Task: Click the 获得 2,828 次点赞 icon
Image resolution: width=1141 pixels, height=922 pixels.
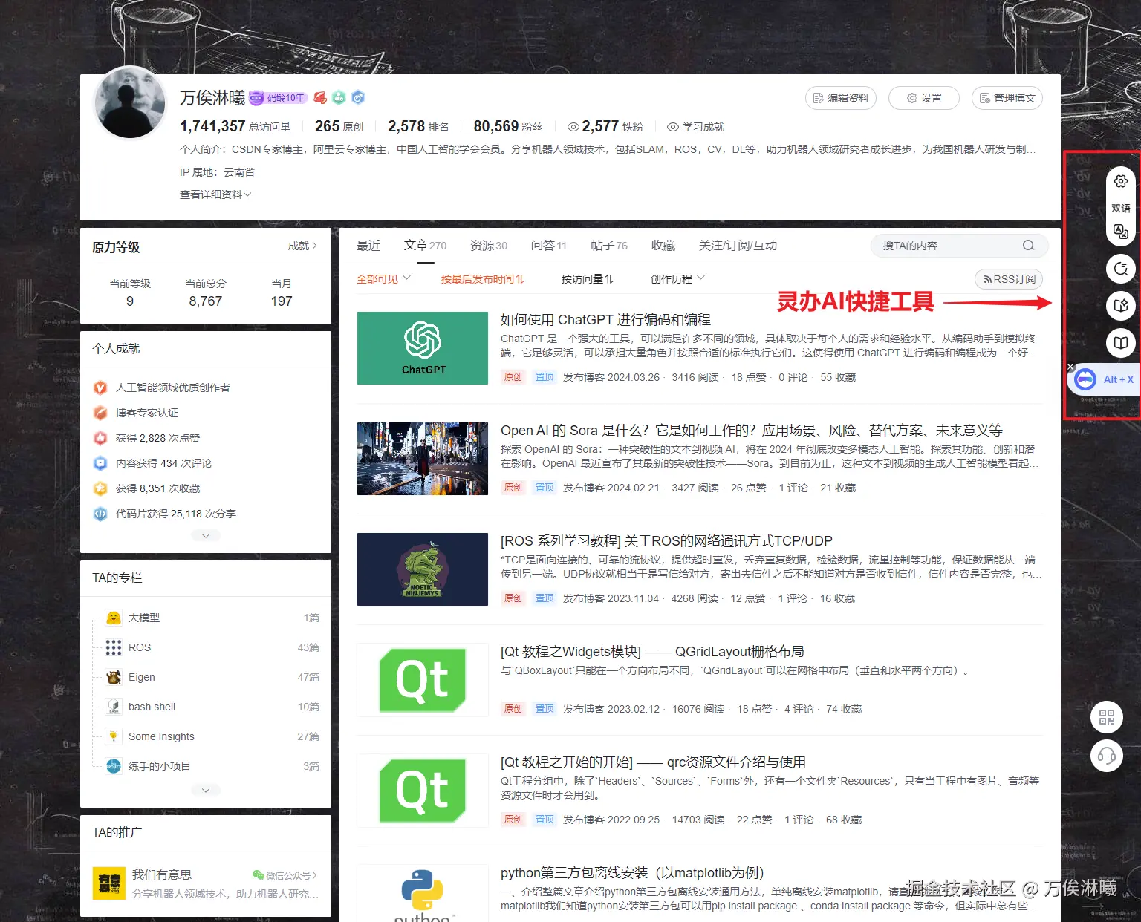Action: click(100, 438)
